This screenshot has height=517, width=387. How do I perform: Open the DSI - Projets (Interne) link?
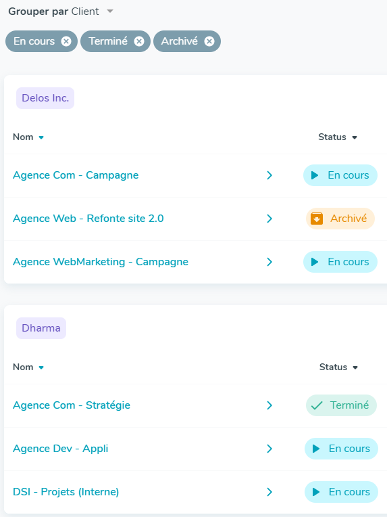click(66, 492)
